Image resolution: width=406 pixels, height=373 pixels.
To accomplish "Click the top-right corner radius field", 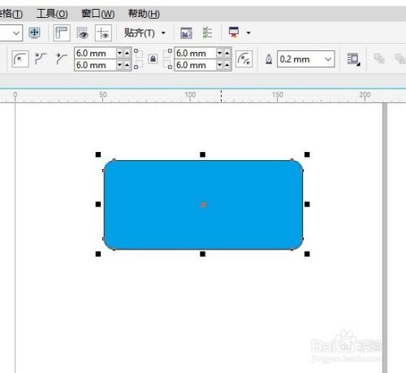I will pyautogui.click(x=195, y=53).
